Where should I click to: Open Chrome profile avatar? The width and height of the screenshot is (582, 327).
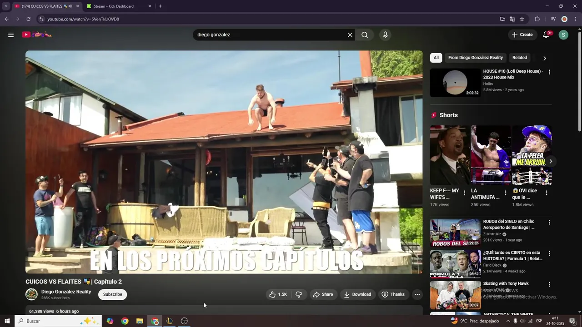pyautogui.click(x=564, y=19)
